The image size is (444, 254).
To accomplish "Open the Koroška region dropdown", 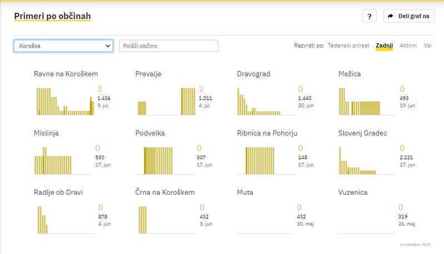I will [x=63, y=46].
